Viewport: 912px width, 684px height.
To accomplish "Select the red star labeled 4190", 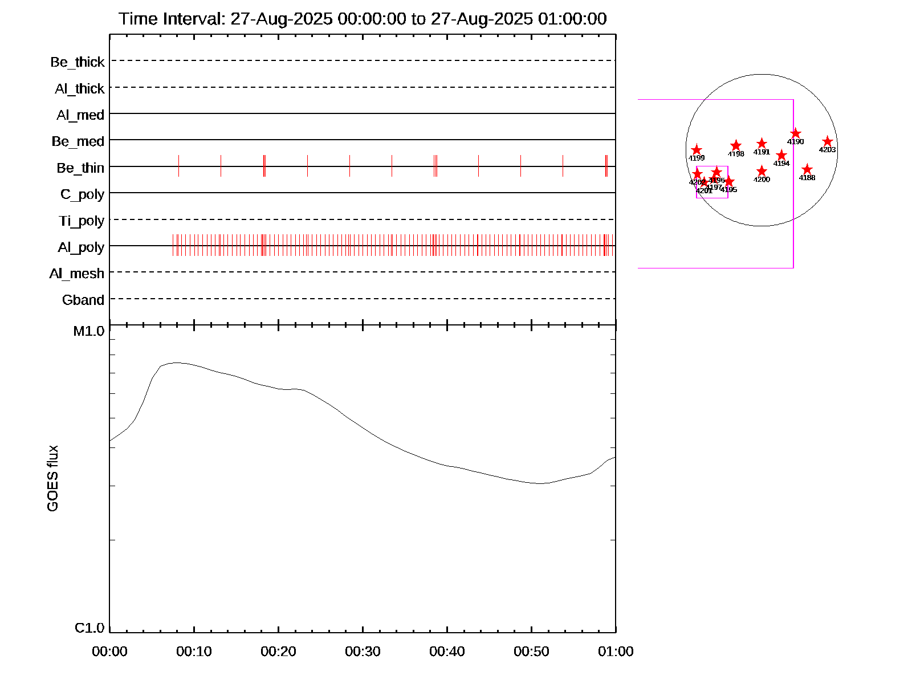I will coord(796,133).
